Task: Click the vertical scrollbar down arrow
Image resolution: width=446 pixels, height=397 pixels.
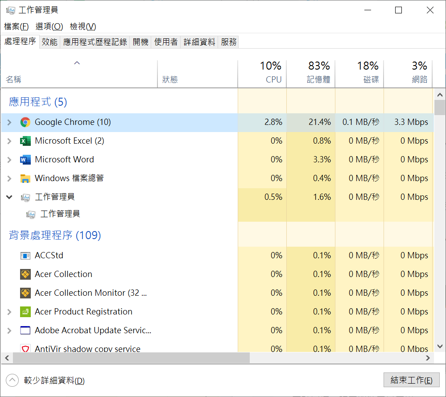Action: [x=440, y=346]
